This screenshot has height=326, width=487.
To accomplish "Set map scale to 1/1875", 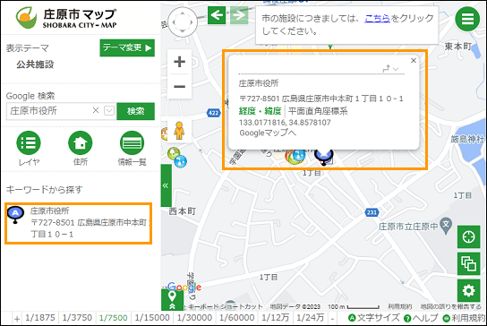I will pyautogui.click(x=40, y=318).
